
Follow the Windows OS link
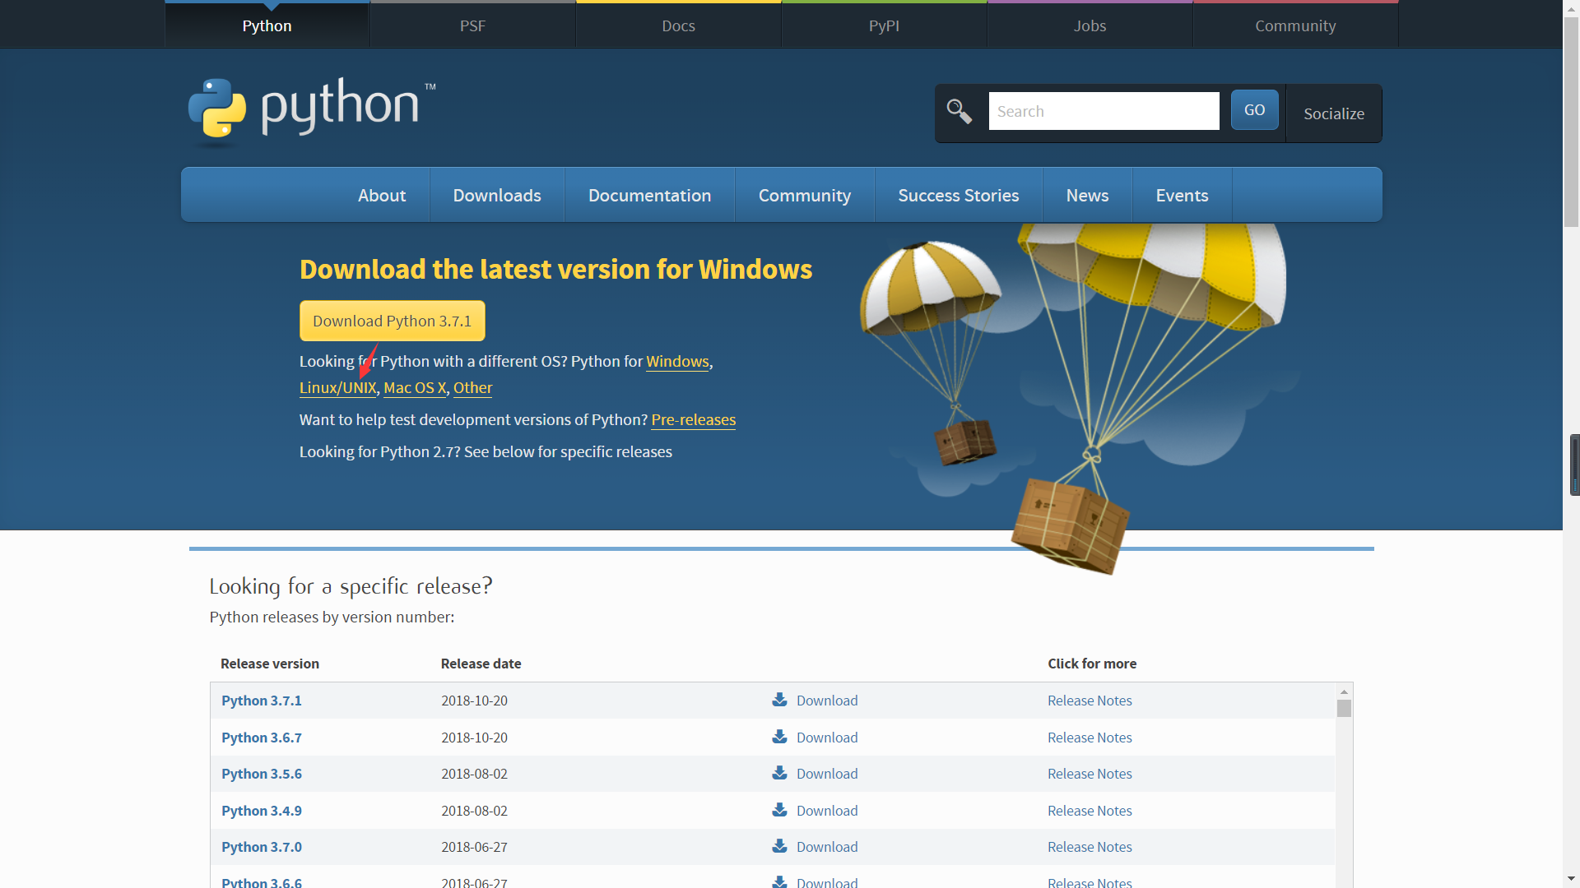click(x=677, y=361)
